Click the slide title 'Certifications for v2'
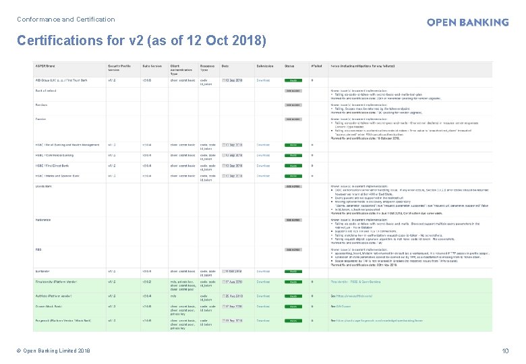 click(x=141, y=40)
